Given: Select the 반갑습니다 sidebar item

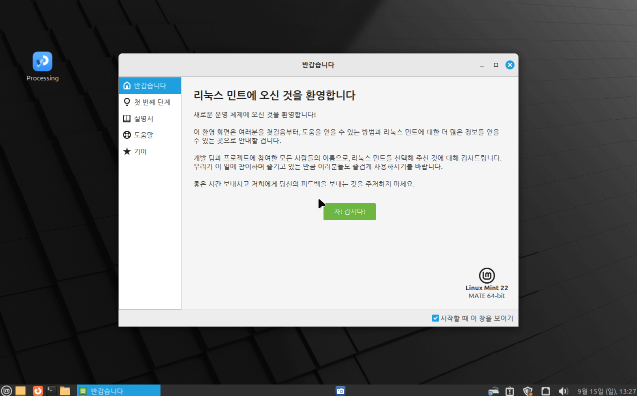Looking at the screenshot, I should click(149, 85).
